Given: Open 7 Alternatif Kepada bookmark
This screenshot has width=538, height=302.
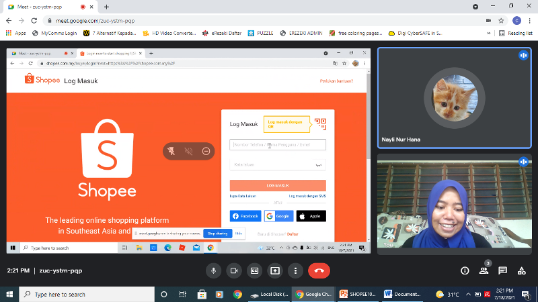Looking at the screenshot, I should (x=110, y=33).
